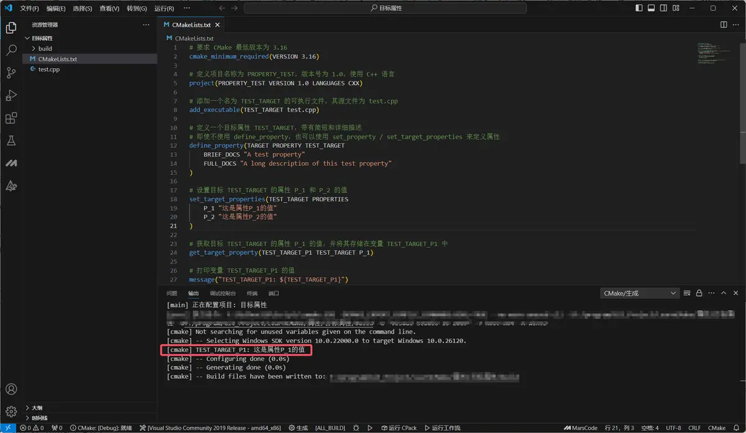The width and height of the screenshot is (746, 433).
Task: Split the editor right
Action: click(x=724, y=25)
